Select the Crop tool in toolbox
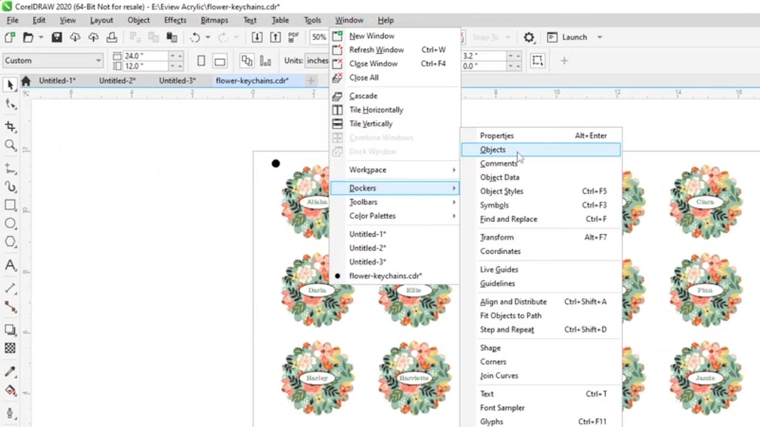 tap(10, 127)
